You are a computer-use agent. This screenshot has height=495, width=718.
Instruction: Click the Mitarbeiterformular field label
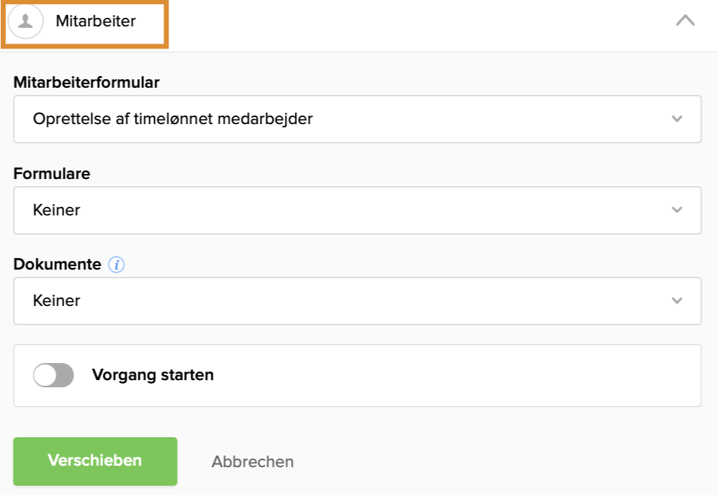pos(86,83)
